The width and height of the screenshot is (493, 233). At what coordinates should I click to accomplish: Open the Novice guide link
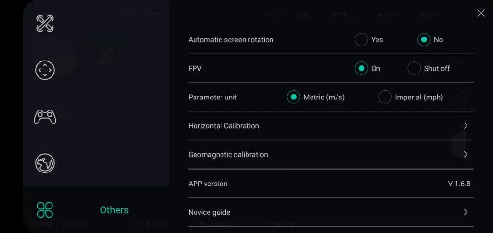[x=209, y=212]
